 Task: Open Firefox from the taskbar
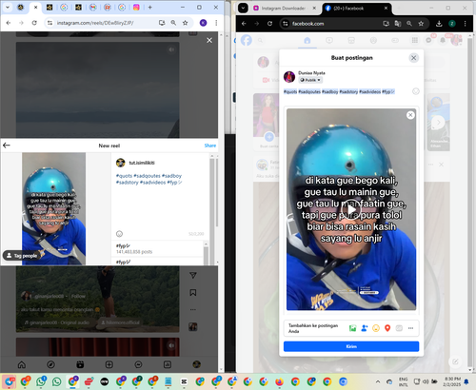(x=279, y=381)
